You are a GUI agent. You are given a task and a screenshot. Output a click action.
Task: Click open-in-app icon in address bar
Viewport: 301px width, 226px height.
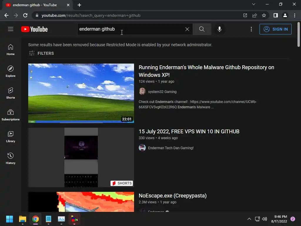245,15
